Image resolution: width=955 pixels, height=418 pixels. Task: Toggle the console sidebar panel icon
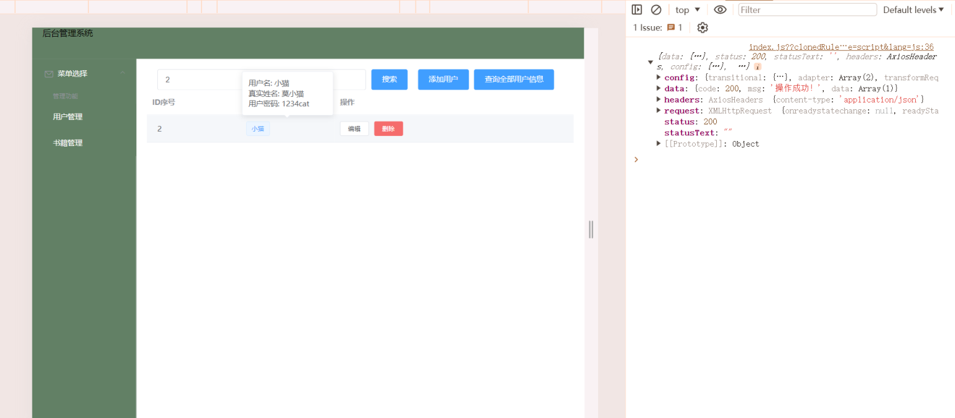coord(637,10)
